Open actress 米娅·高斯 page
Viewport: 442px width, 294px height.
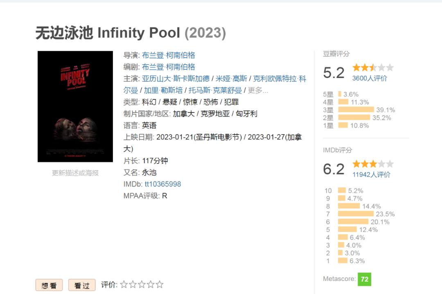[231, 79]
